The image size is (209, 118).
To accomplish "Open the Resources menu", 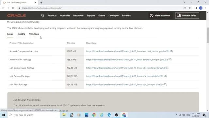I will [78, 15].
